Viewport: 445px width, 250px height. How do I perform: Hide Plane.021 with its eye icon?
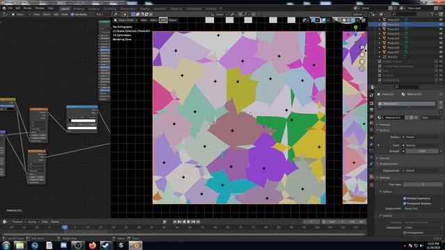(x=441, y=24)
